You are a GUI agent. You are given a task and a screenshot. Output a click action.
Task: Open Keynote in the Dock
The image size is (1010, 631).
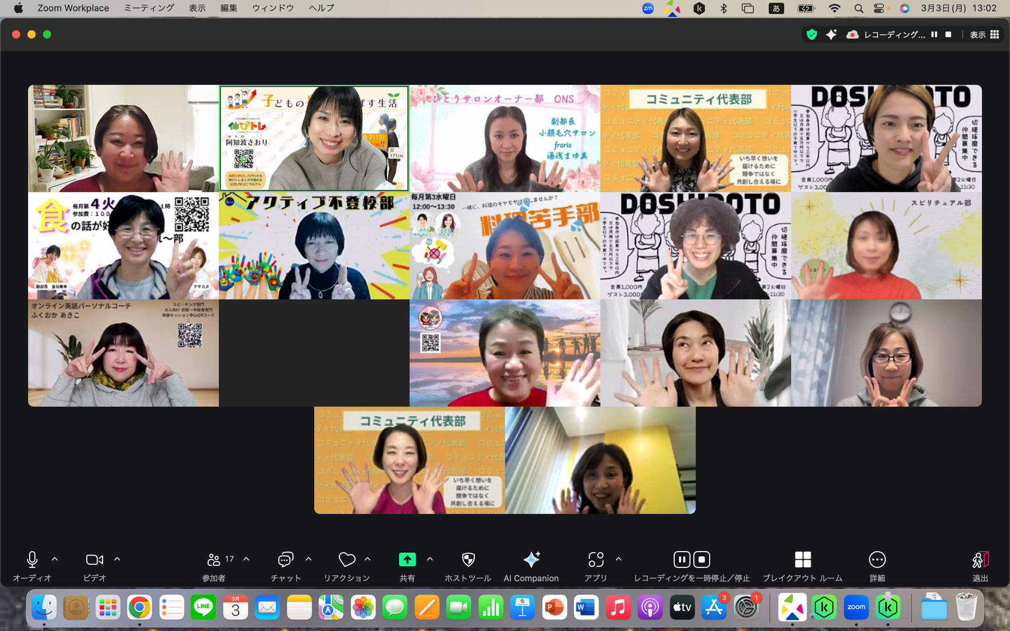pyautogui.click(x=522, y=607)
